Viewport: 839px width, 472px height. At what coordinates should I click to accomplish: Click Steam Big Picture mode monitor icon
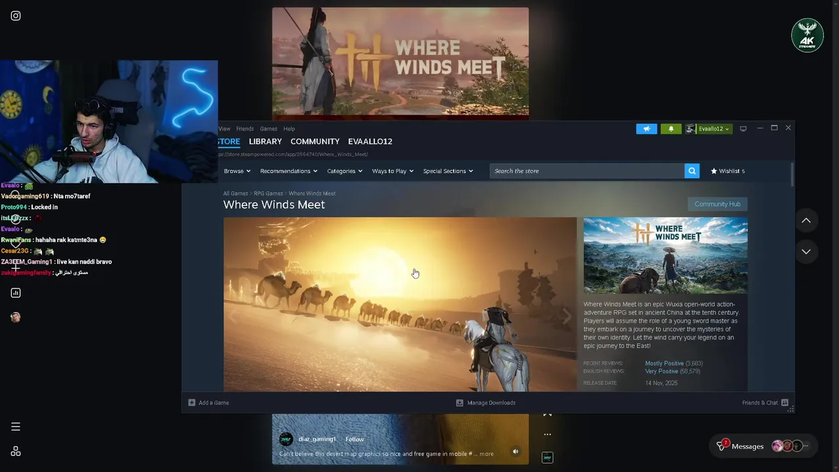[x=743, y=128]
